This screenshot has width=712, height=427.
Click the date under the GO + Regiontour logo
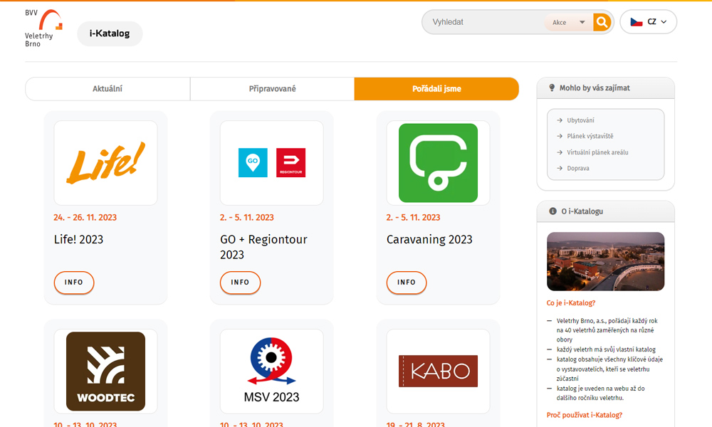[x=246, y=217]
